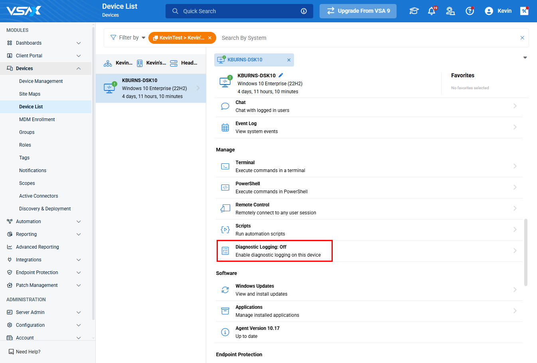Click the VSA X logo

coord(24,11)
